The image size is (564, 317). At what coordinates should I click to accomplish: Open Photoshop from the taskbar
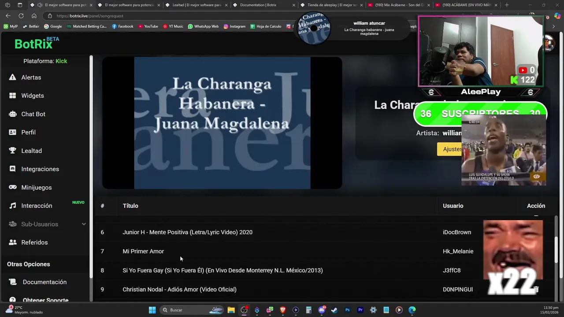(x=347, y=310)
